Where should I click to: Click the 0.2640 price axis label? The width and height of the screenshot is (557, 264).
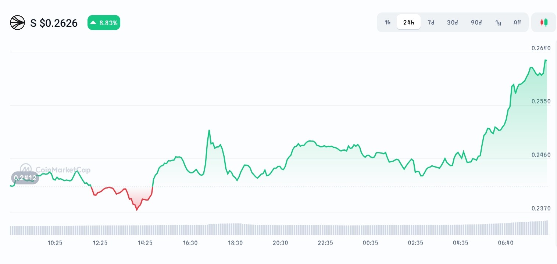click(x=541, y=48)
